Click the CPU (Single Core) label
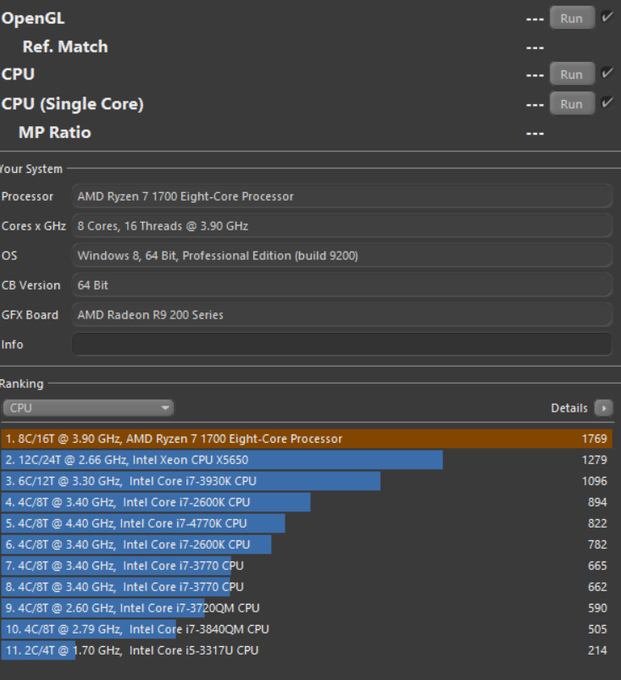The width and height of the screenshot is (621, 680). click(73, 104)
